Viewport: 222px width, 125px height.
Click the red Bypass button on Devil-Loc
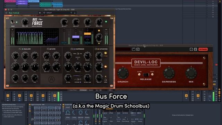tap(203, 49)
